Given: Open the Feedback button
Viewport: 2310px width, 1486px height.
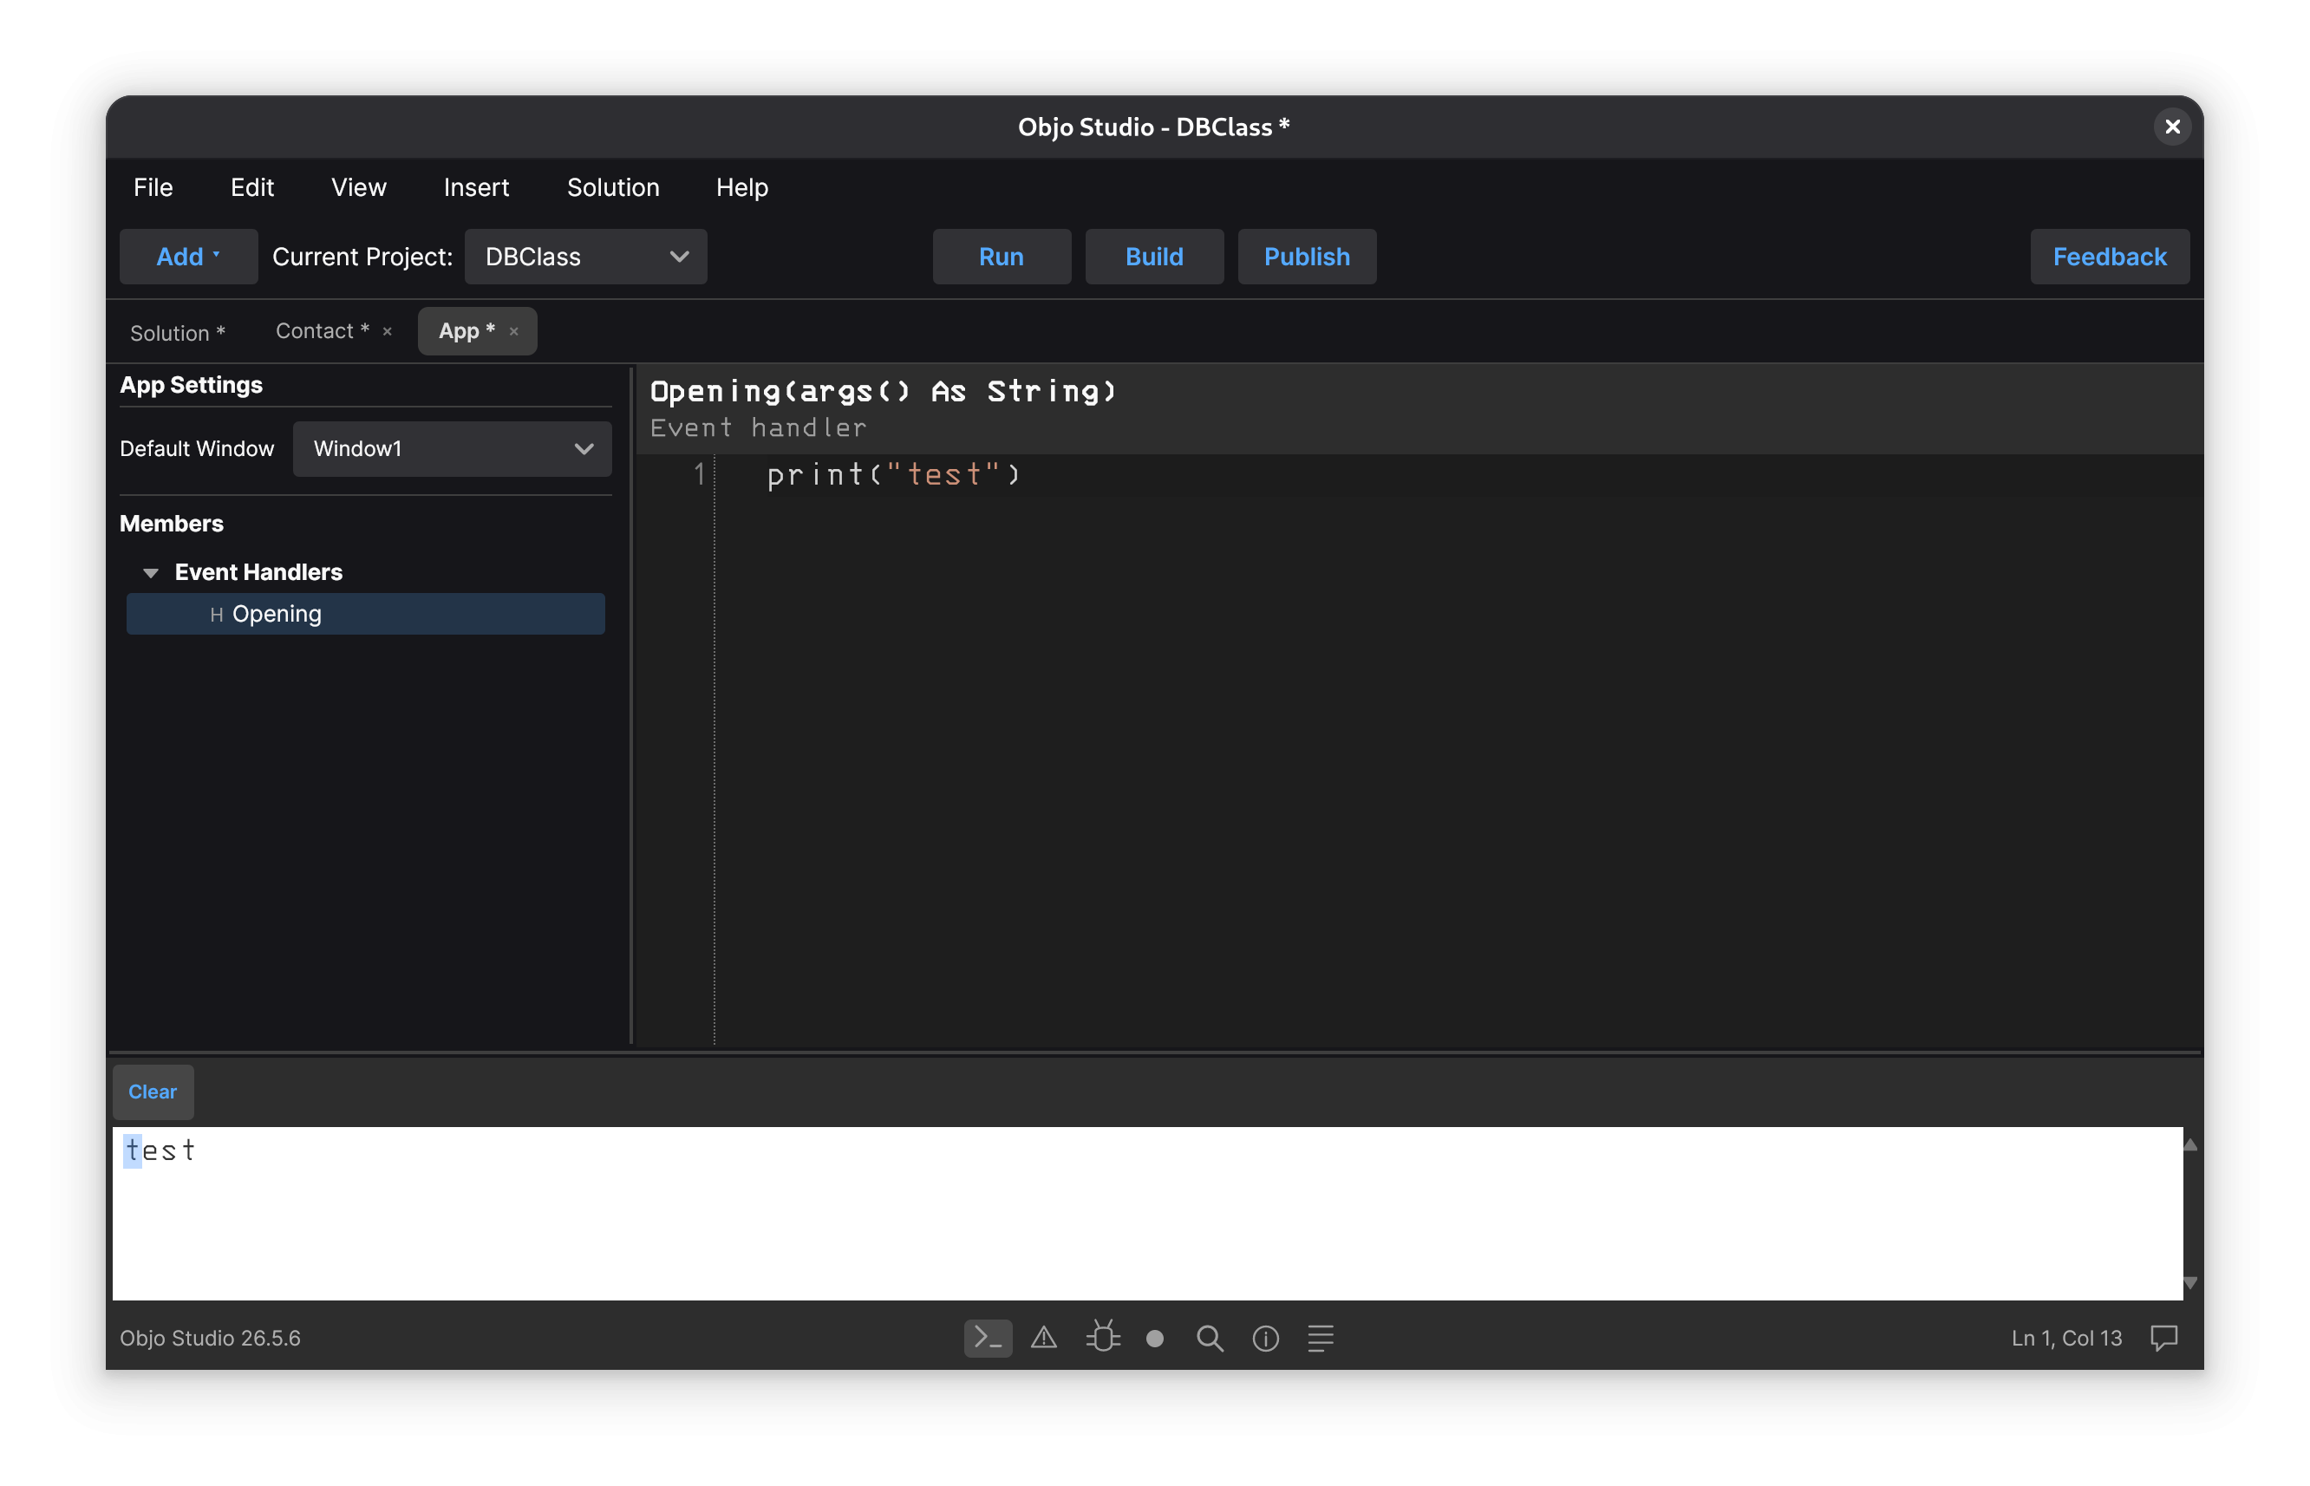Looking at the screenshot, I should pyautogui.click(x=2110, y=257).
